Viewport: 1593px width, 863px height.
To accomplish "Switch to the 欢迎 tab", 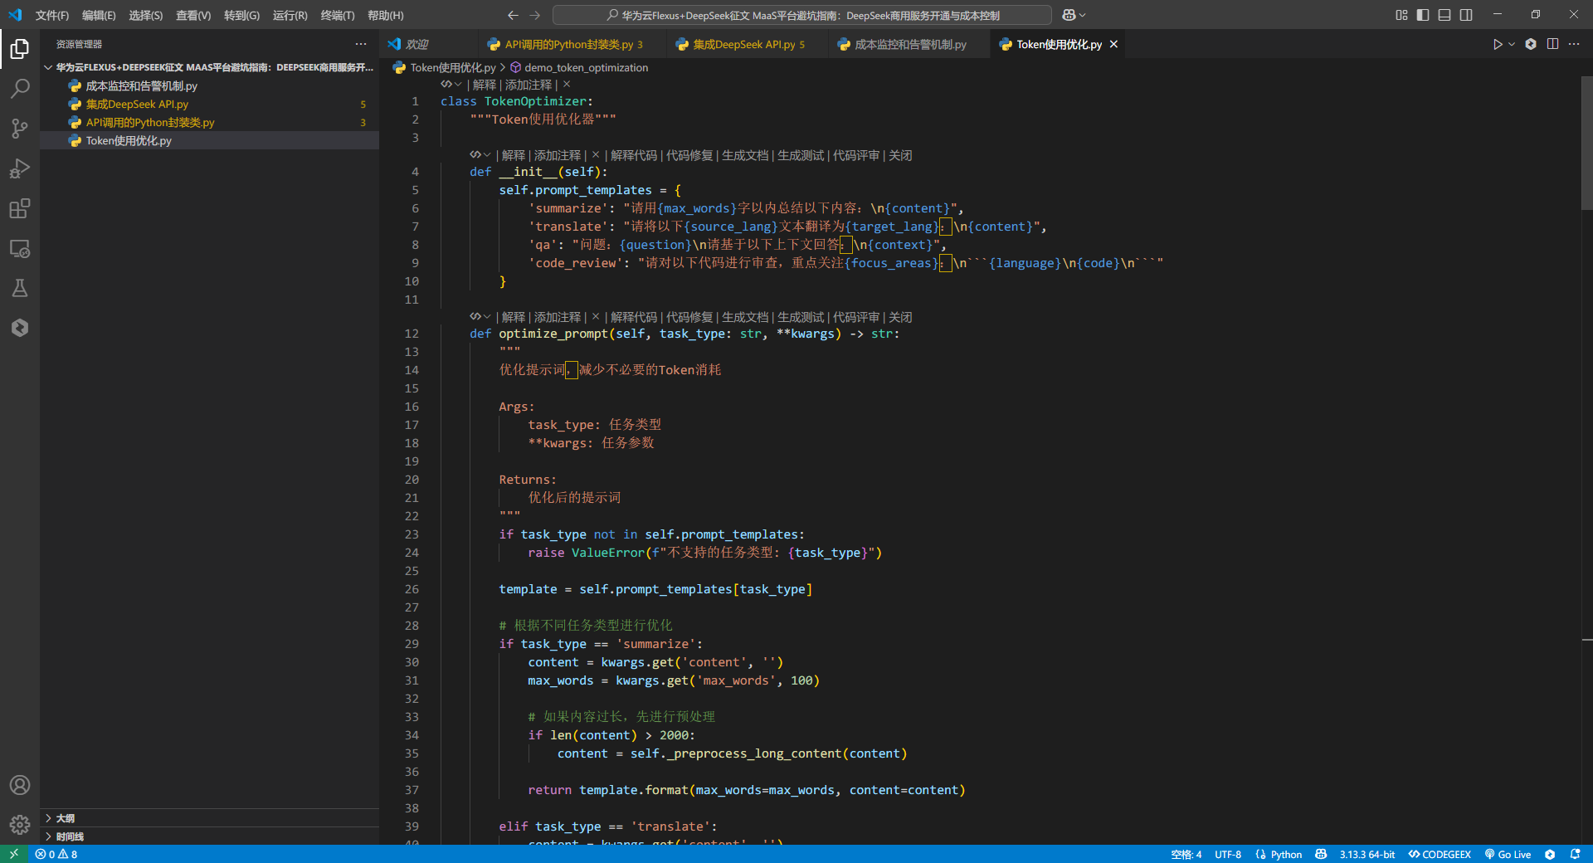I will click(428, 44).
